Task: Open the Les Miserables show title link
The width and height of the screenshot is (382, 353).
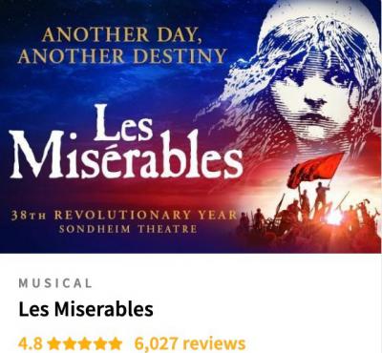Action: point(86,309)
